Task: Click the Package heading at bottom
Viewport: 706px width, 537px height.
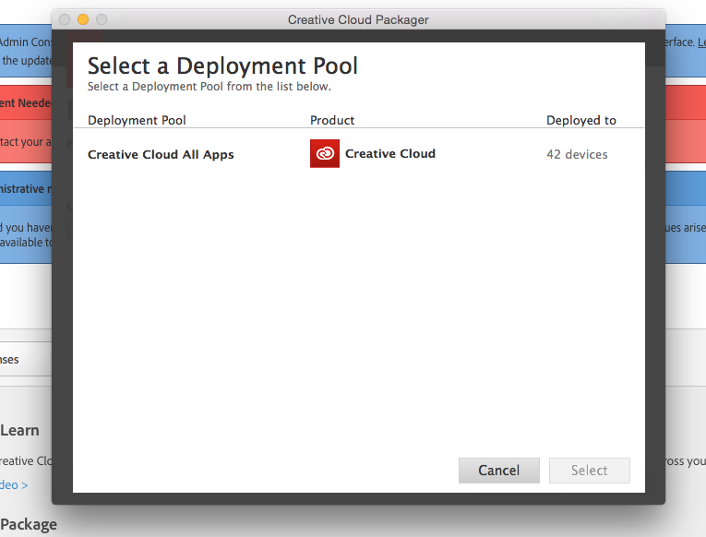Action: coord(29,524)
